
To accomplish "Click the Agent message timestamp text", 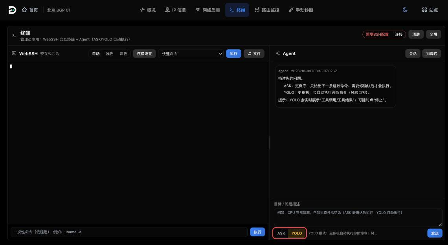I will click(x=314, y=71).
